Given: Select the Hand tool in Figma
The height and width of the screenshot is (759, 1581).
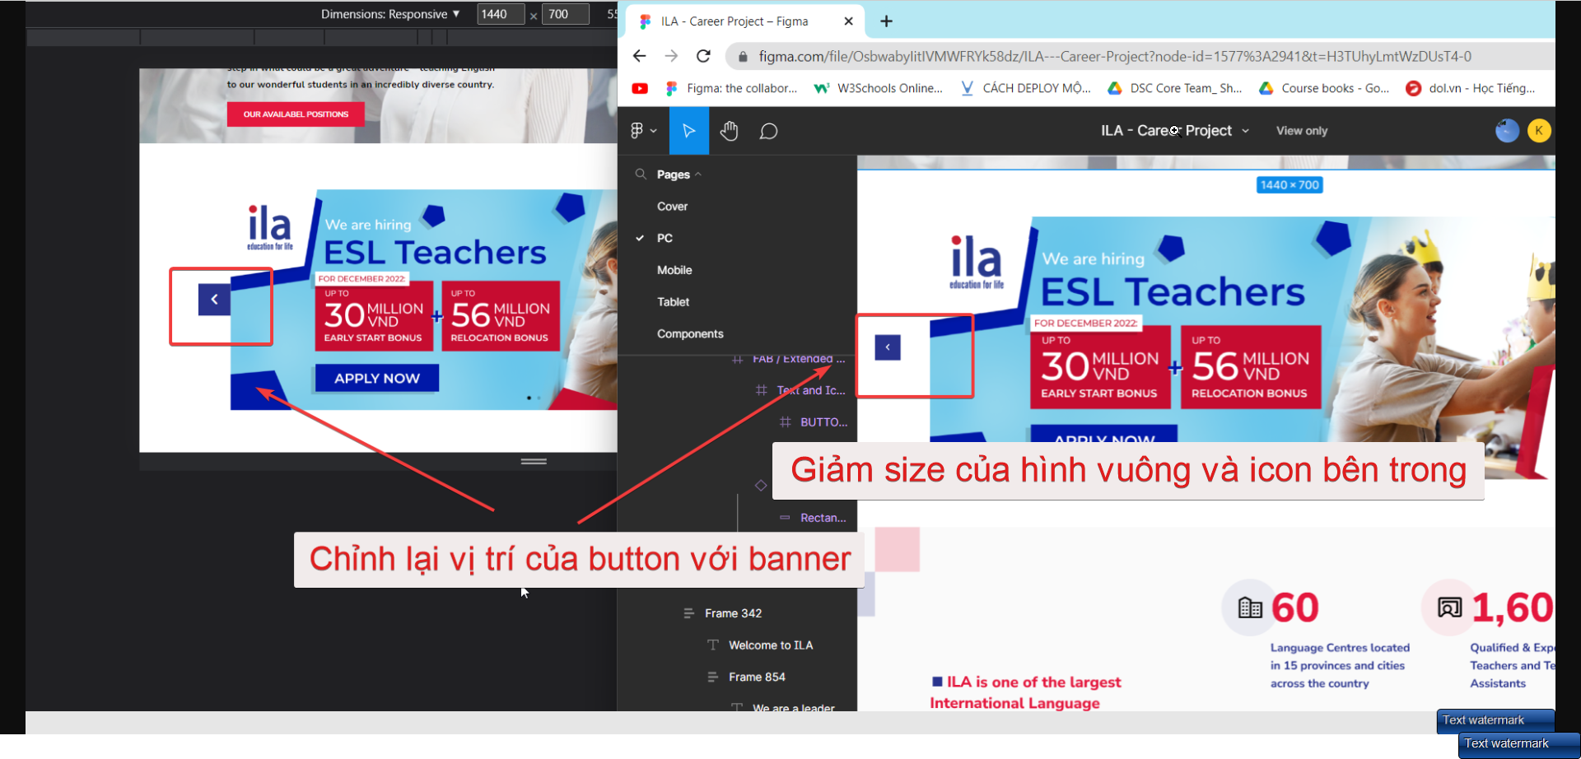Looking at the screenshot, I should pos(729,131).
